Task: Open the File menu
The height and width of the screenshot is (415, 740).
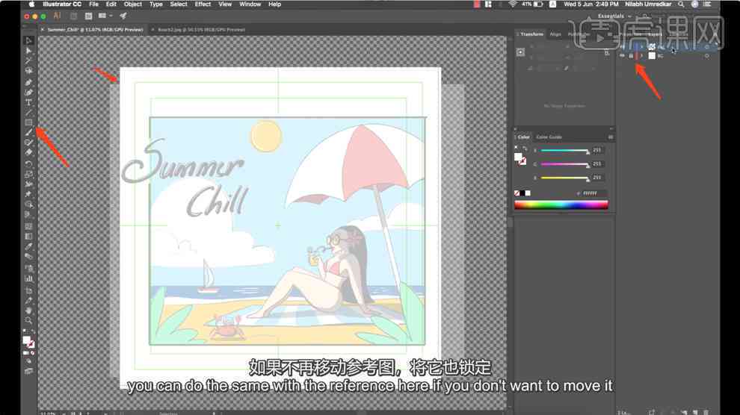Action: pyautogui.click(x=94, y=4)
